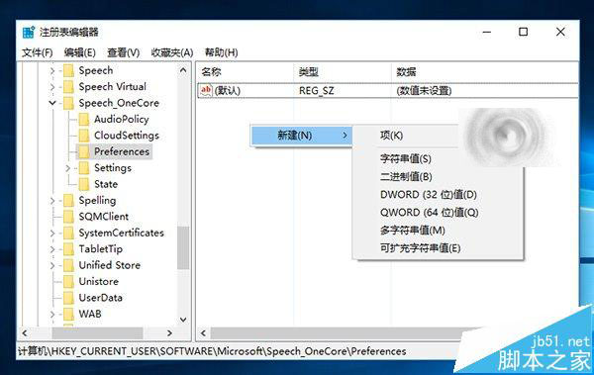The height and width of the screenshot is (375, 594).
Task: Expand the Speech tree node
Action: 52,71
